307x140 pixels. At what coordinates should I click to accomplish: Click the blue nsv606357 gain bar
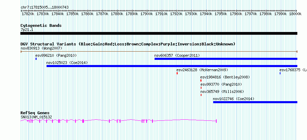tap(226, 59)
